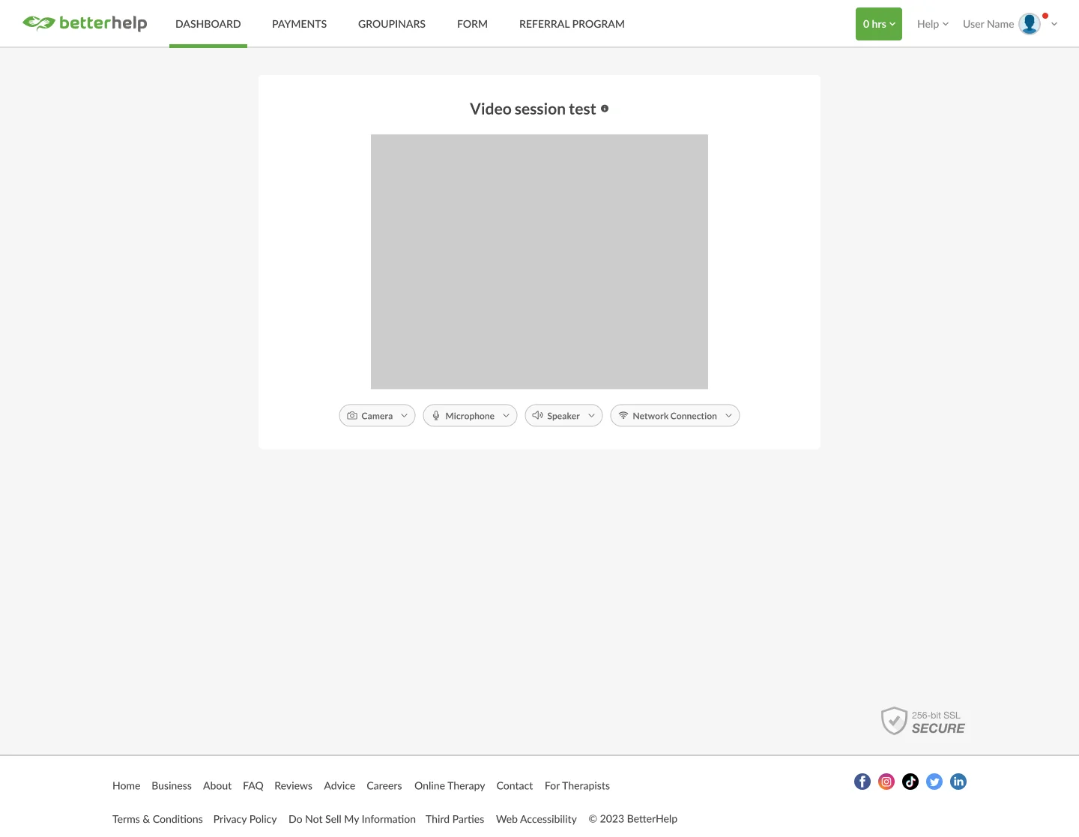Click the video preview area
1079x837 pixels.
click(x=539, y=262)
